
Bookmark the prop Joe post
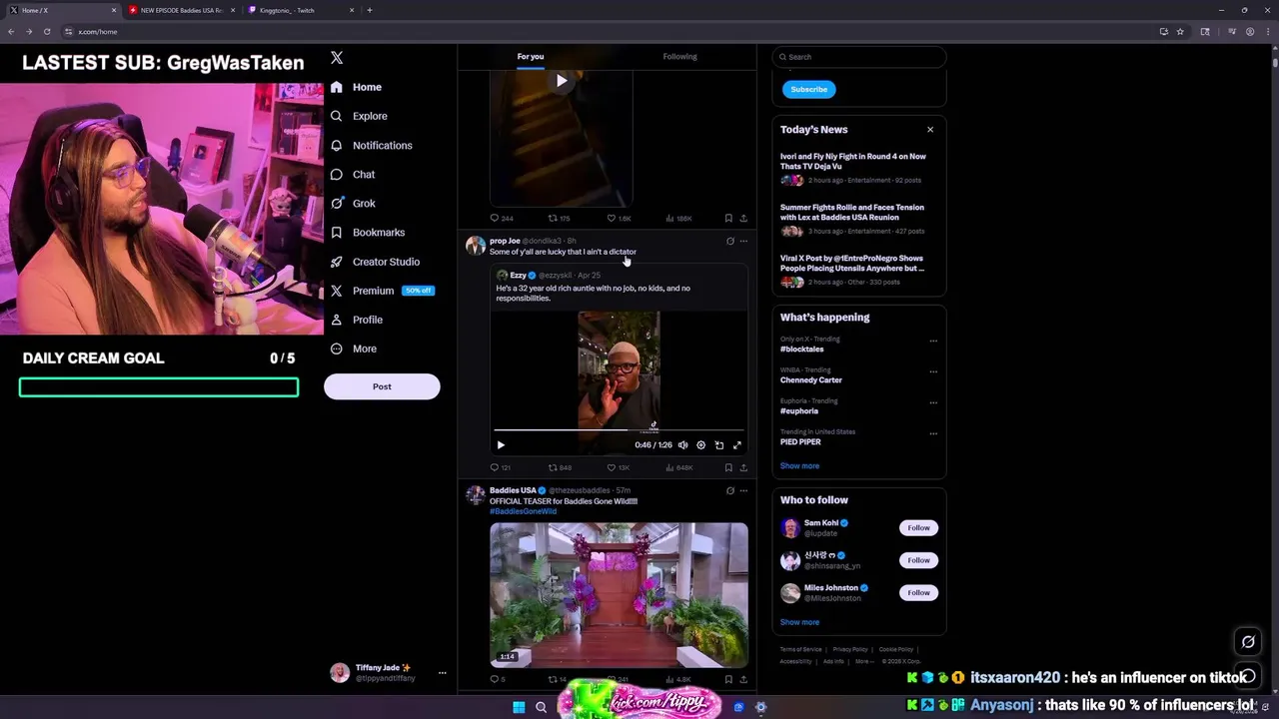(728, 467)
